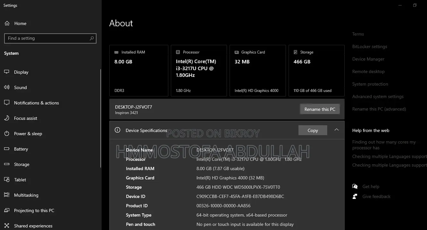Open Advanced system settings link
Image resolution: width=427 pixels, height=230 pixels.
(378, 96)
